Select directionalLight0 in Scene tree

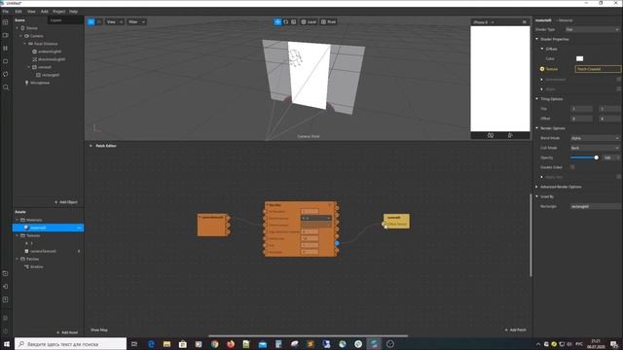pyautogui.click(x=52, y=59)
